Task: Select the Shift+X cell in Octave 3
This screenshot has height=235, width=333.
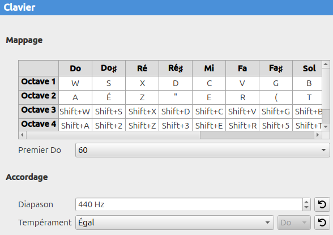Action: [142, 112]
